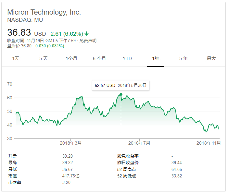The height and width of the screenshot is (193, 227).
Task: Click the 盘后价 after-hours price line
Action: coord(36,46)
